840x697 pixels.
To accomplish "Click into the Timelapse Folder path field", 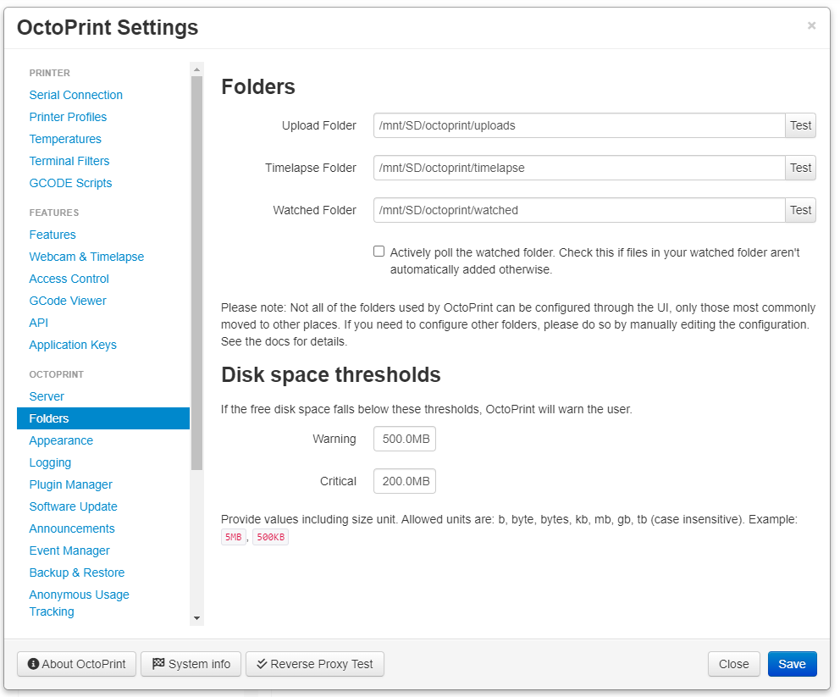I will click(579, 168).
